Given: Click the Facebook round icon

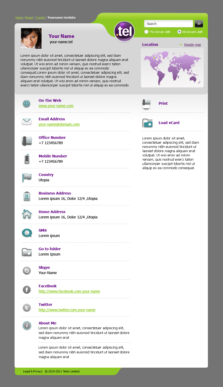Looking at the screenshot, I should click(x=27, y=290).
